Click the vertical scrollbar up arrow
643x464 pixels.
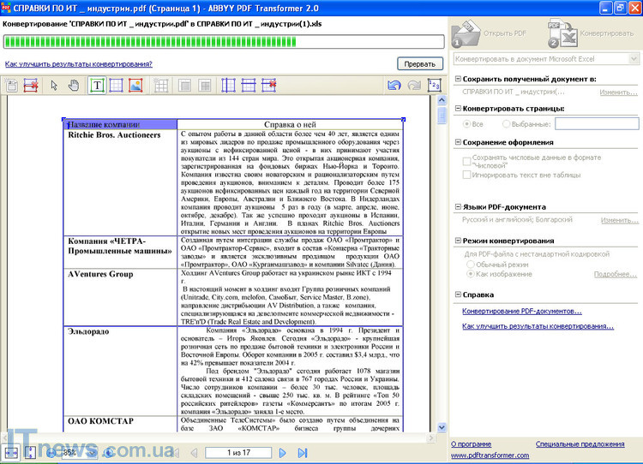[442, 100]
